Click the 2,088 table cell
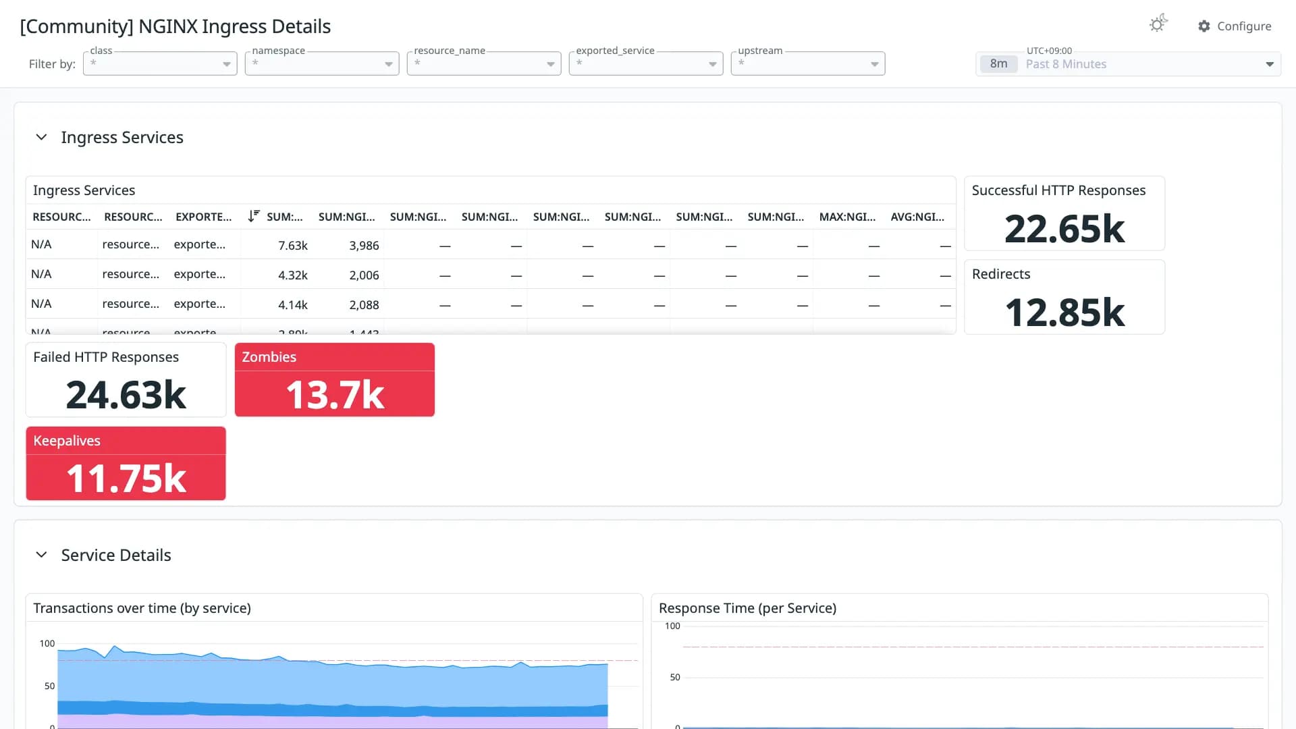The image size is (1296, 729). coord(364,305)
